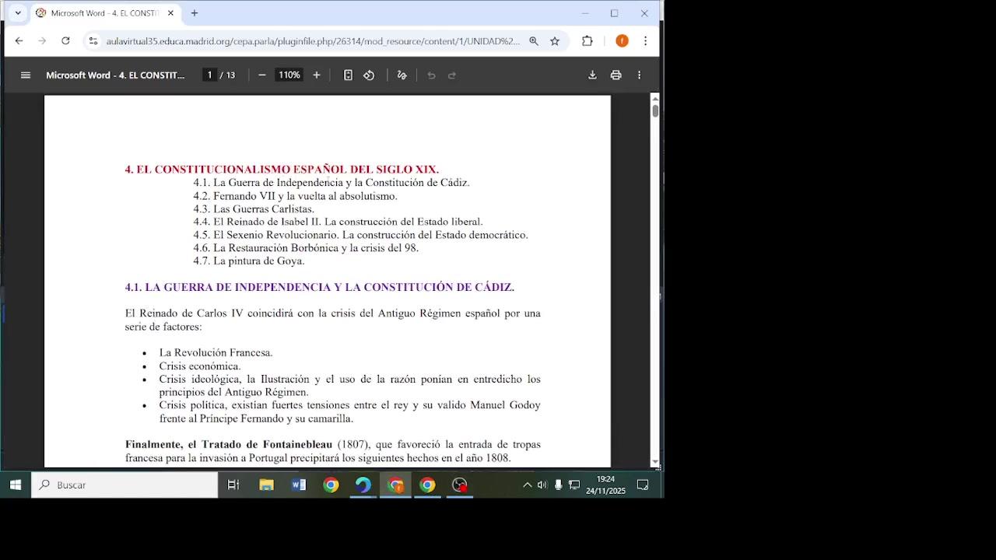Reload the current page
This screenshot has height=560, width=996.
pyautogui.click(x=65, y=41)
